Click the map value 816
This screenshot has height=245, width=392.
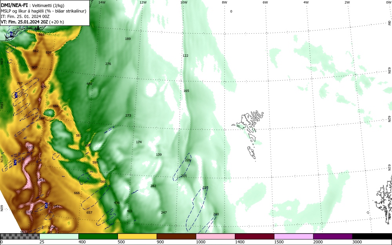tap(42, 34)
